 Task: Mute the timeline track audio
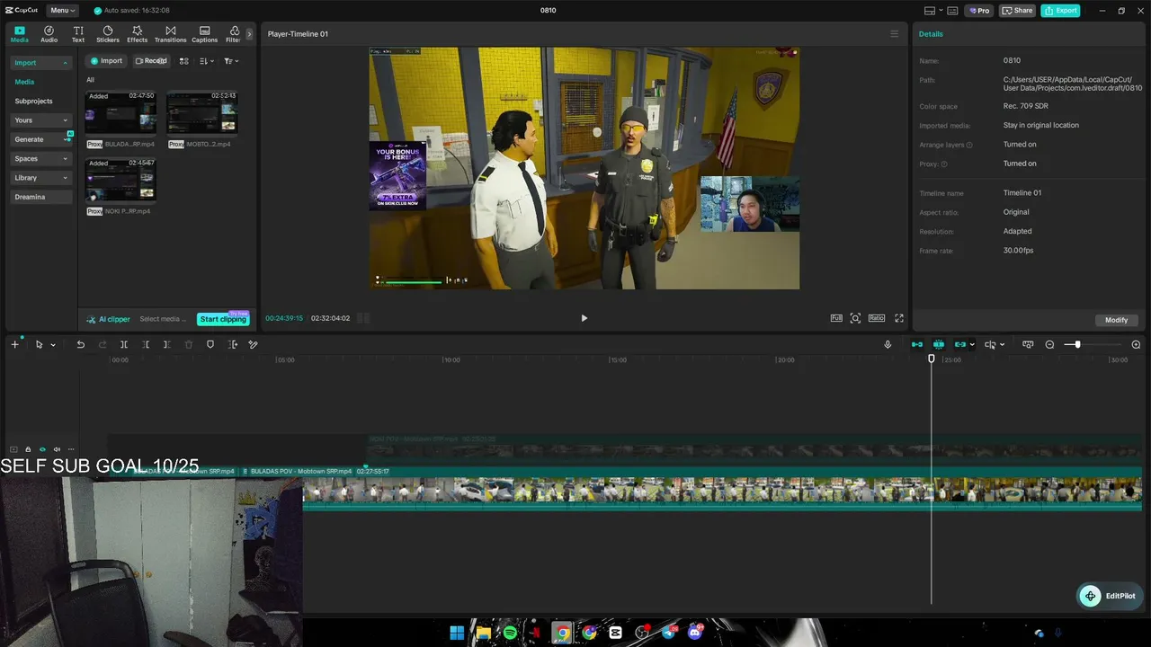(57, 449)
